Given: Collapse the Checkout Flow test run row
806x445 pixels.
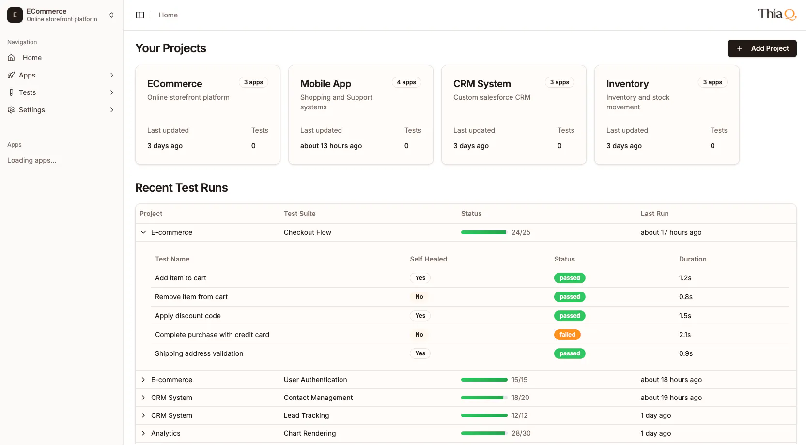Looking at the screenshot, I should (143, 232).
